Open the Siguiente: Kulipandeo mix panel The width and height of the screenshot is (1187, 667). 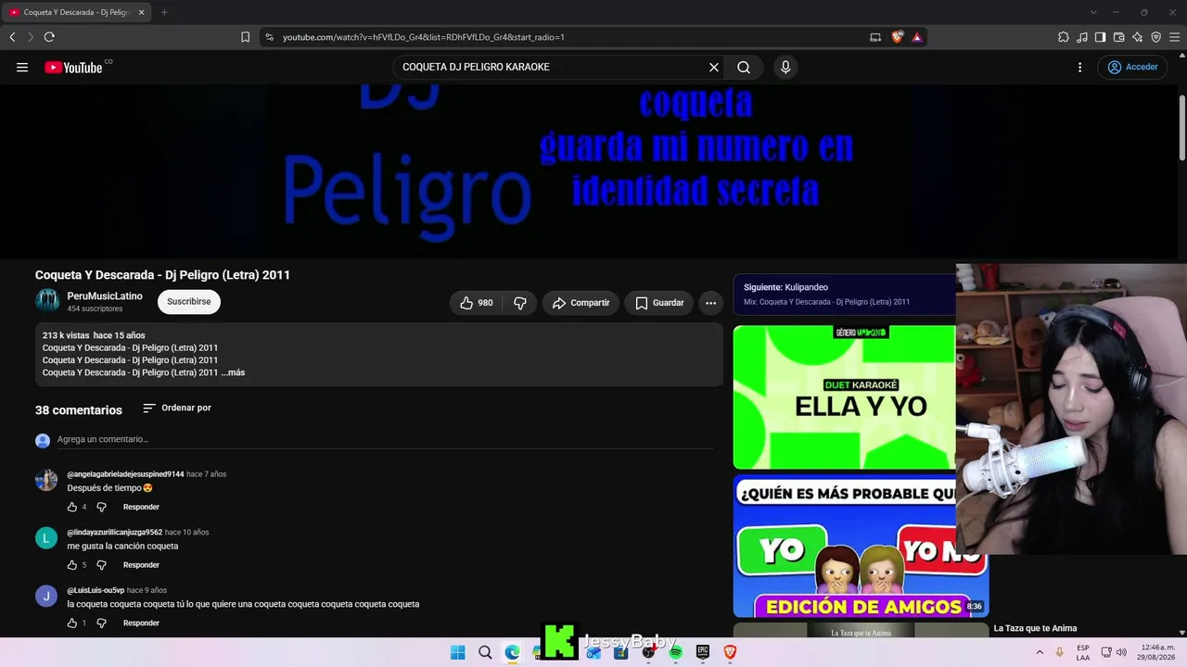pos(844,295)
